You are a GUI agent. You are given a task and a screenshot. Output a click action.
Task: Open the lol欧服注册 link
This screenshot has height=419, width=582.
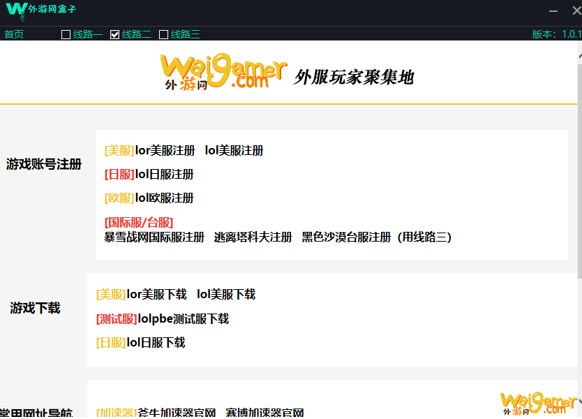point(164,198)
